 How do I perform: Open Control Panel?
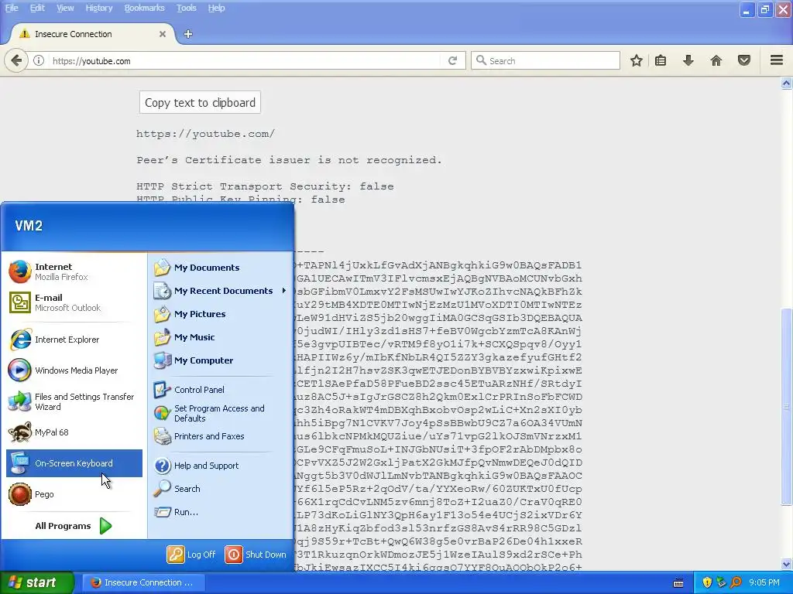220,390
